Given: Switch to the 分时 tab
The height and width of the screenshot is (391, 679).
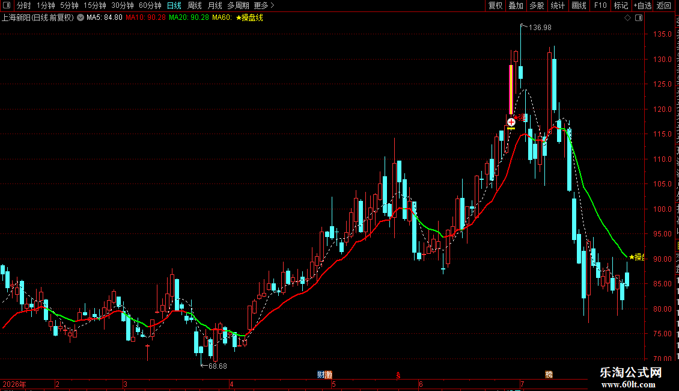Looking at the screenshot, I should point(24,5).
